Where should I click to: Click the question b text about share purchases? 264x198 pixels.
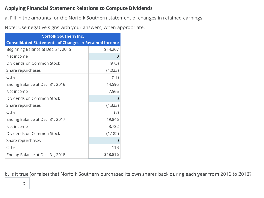pyautogui.click(x=128, y=174)
